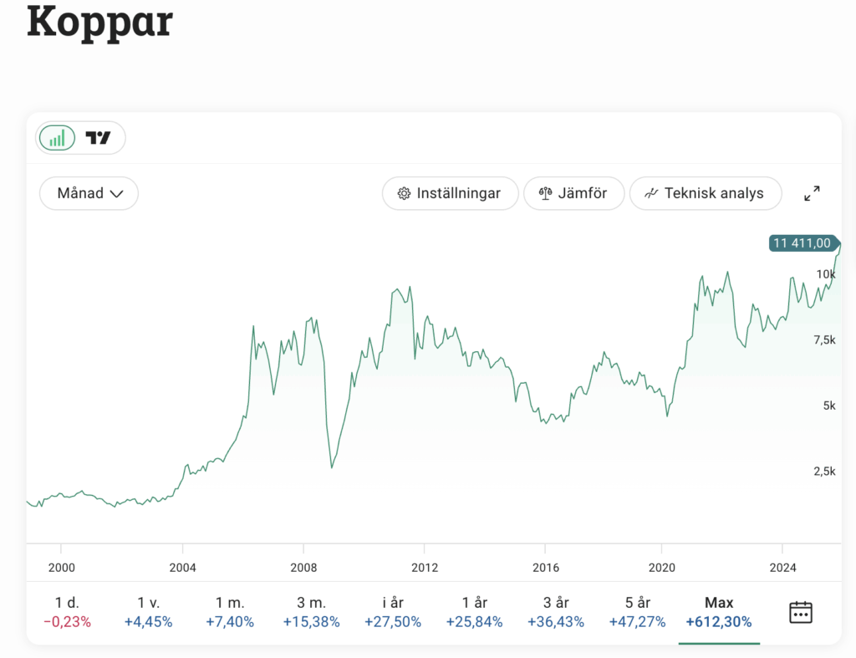The height and width of the screenshot is (658, 856).
Task: Choose the 1 år period
Action: tap(474, 612)
